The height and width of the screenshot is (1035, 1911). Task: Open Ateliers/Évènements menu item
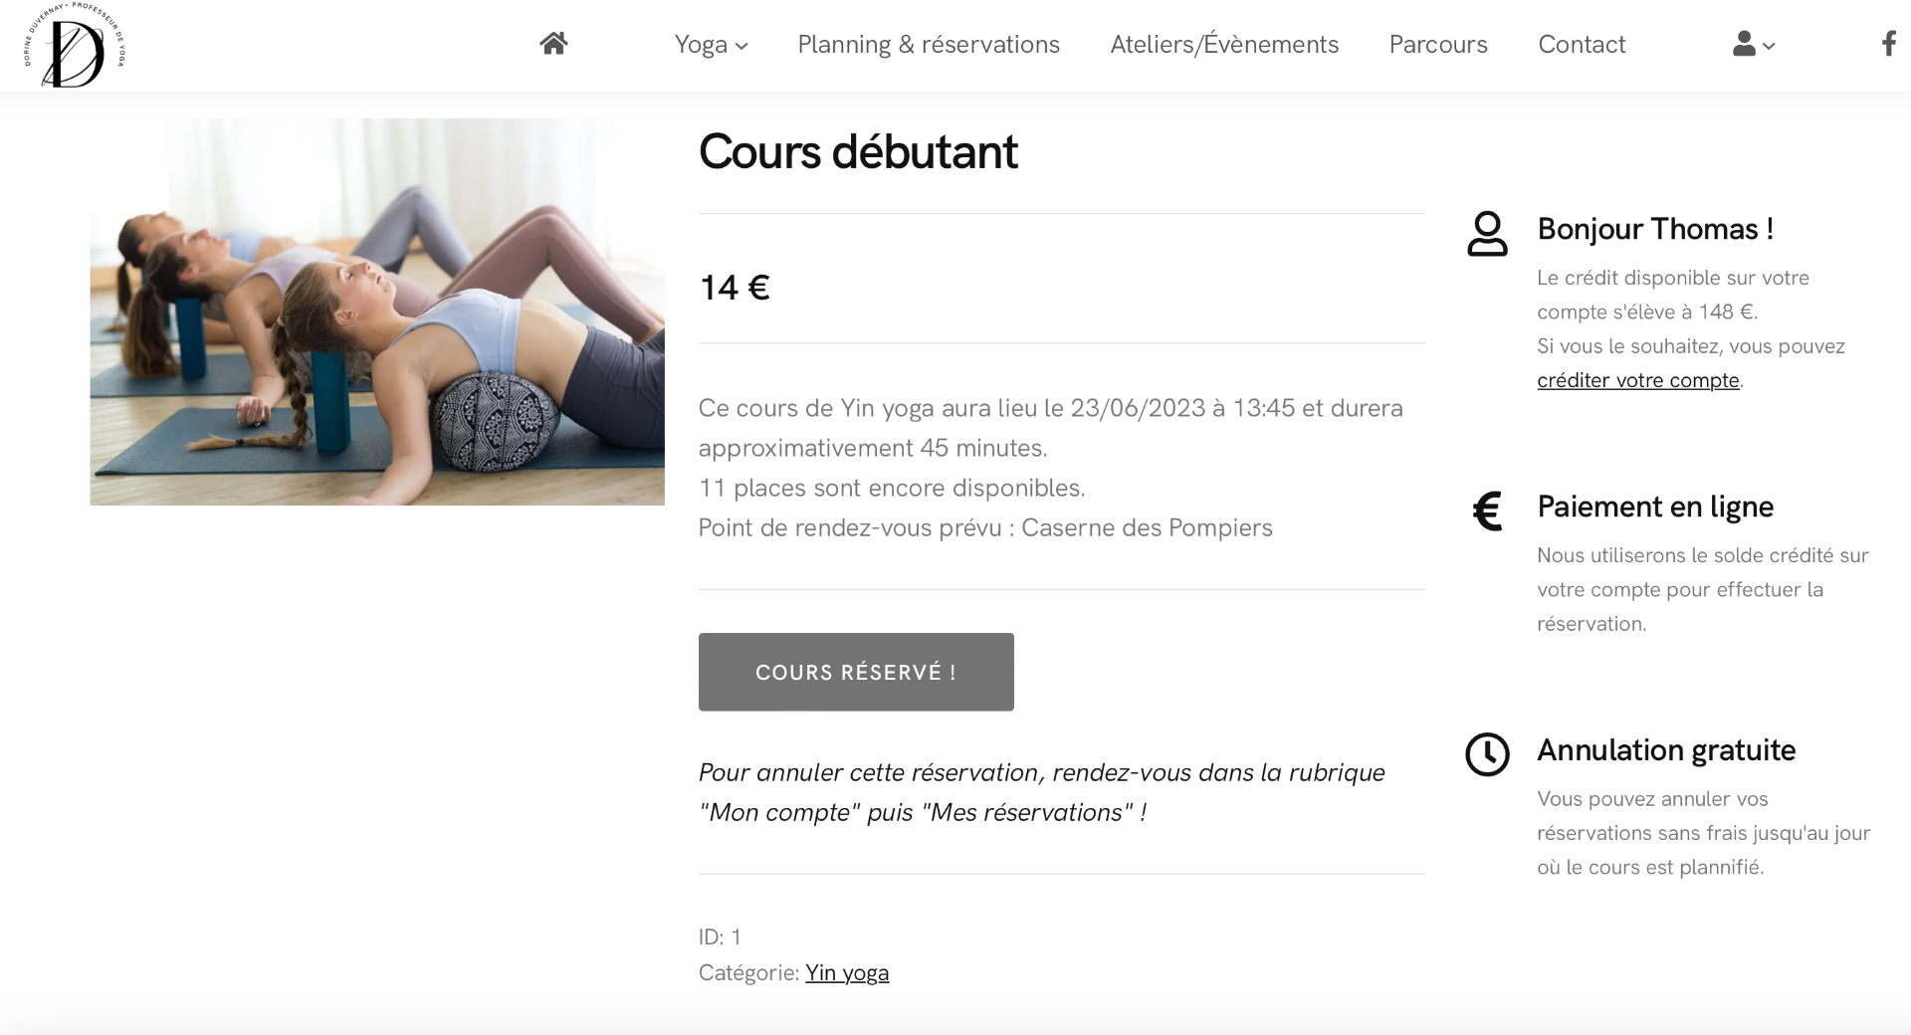pyautogui.click(x=1224, y=45)
